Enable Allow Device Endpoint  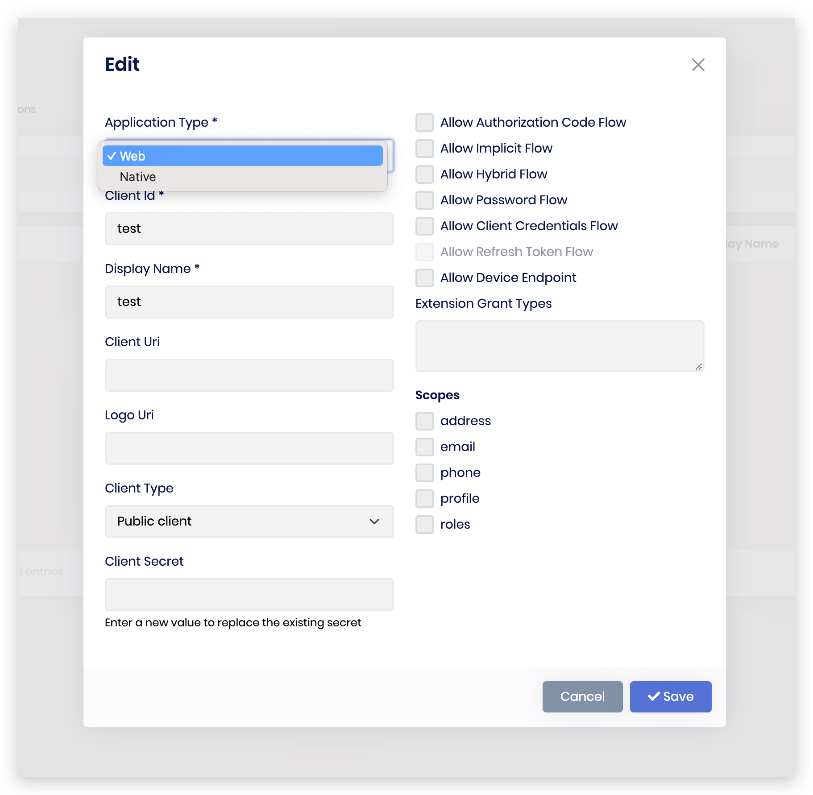tap(424, 277)
